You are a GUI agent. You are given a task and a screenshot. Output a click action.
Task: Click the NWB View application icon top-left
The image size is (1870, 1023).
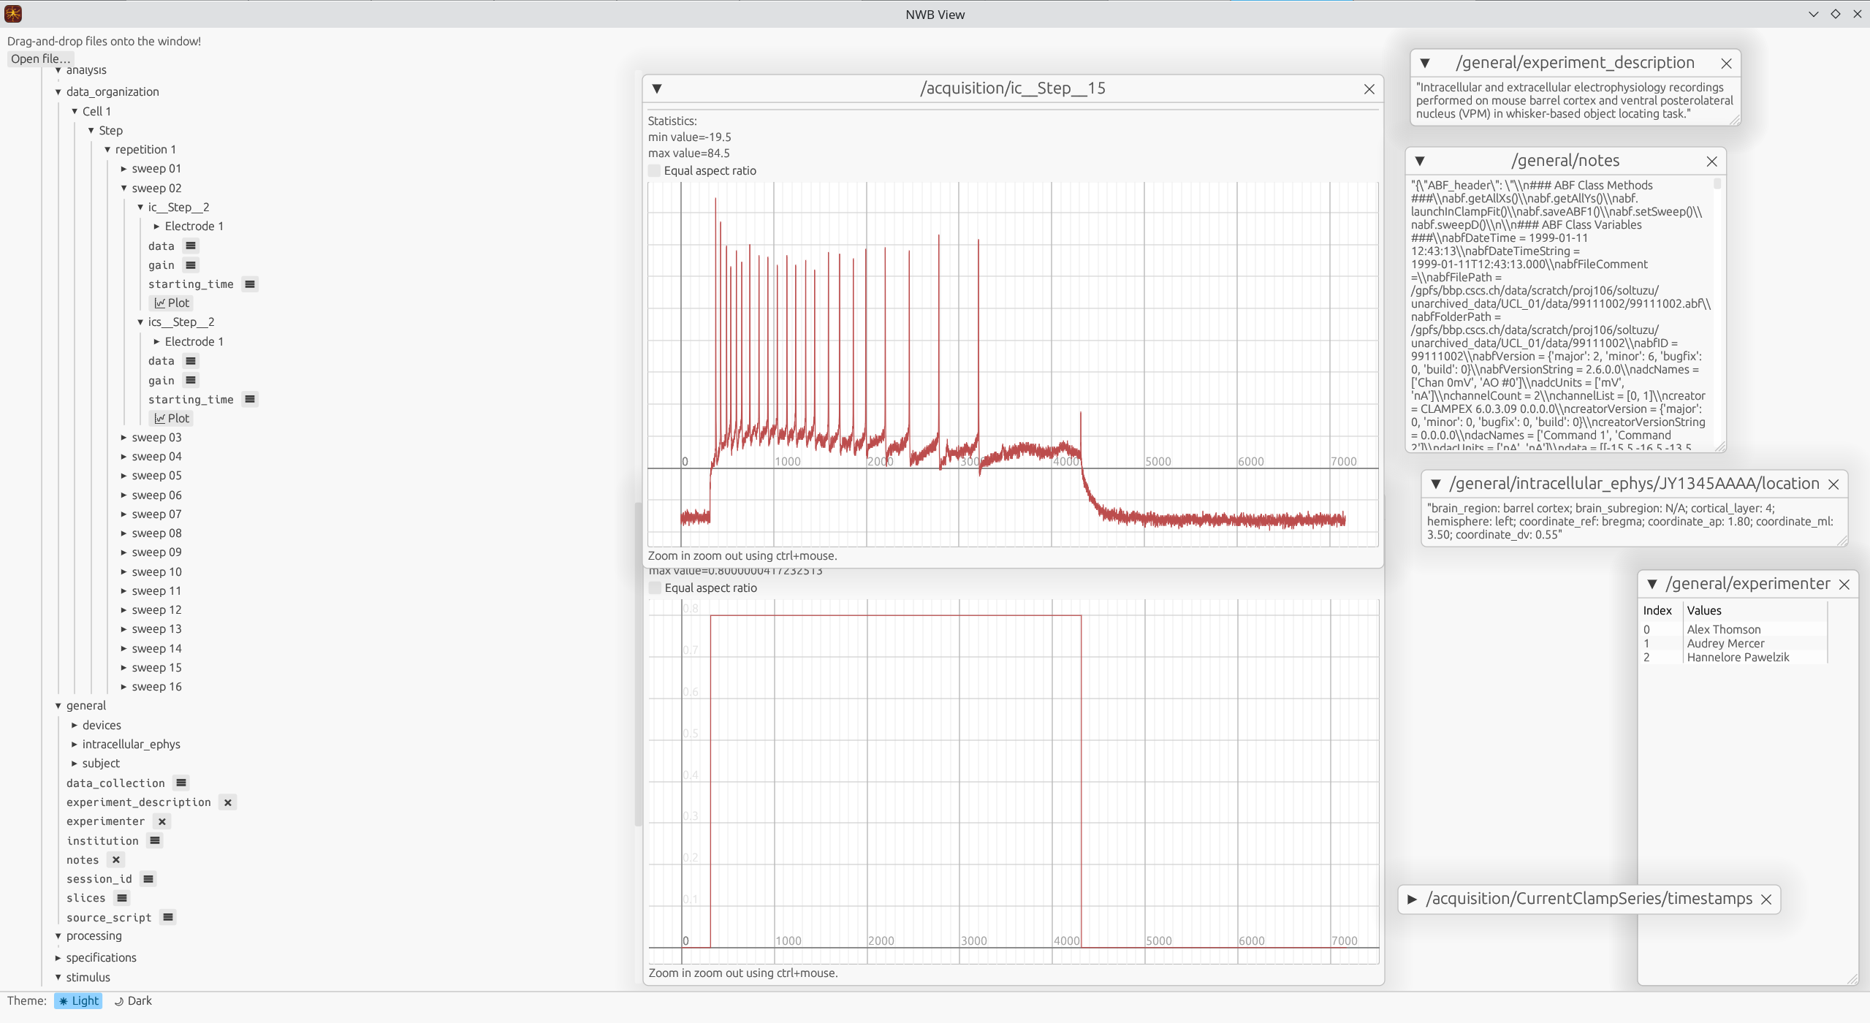[14, 14]
